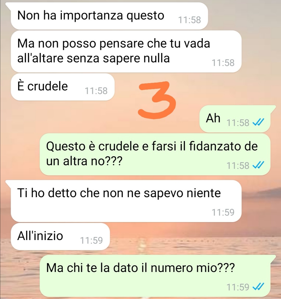
Task: Select the 'Non ha importanza questo' message
Action: pyautogui.click(x=109, y=16)
